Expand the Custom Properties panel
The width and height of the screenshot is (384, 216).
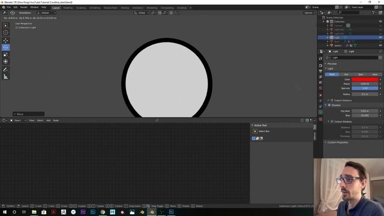click(326, 142)
